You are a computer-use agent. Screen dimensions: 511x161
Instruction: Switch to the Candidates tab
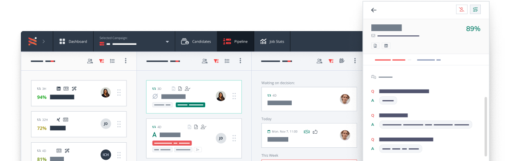[x=196, y=41]
